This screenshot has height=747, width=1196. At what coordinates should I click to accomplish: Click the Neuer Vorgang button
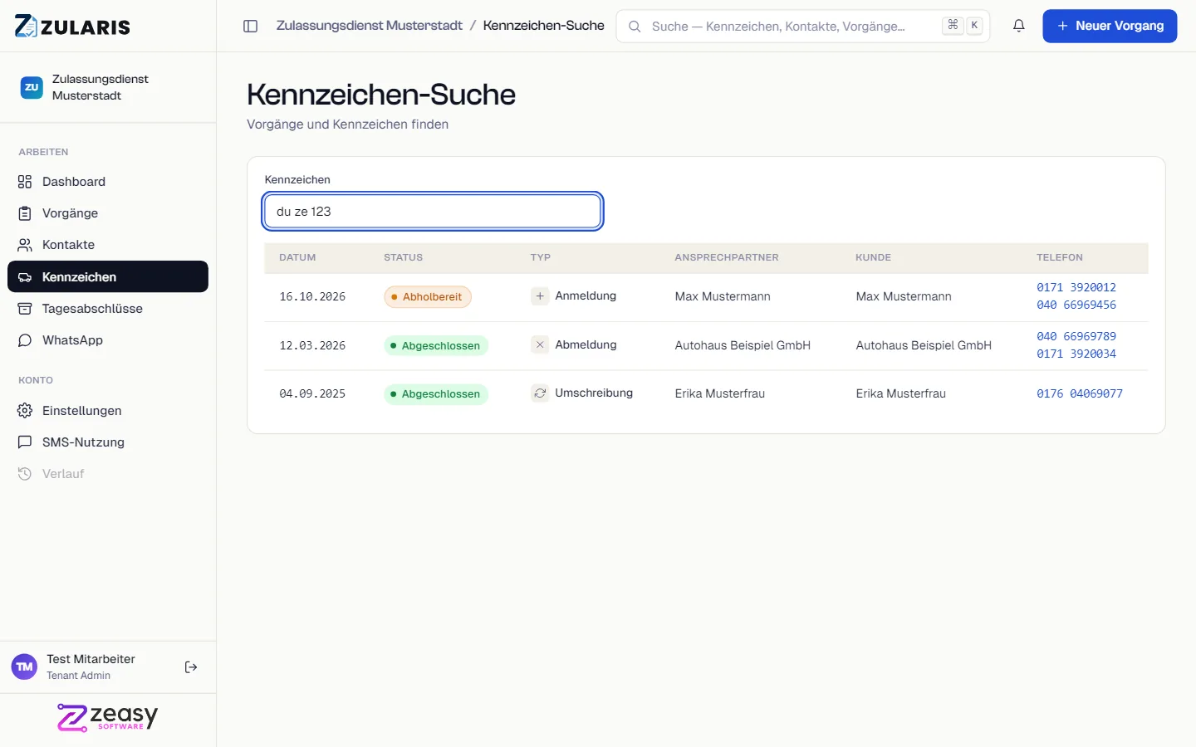coord(1110,26)
